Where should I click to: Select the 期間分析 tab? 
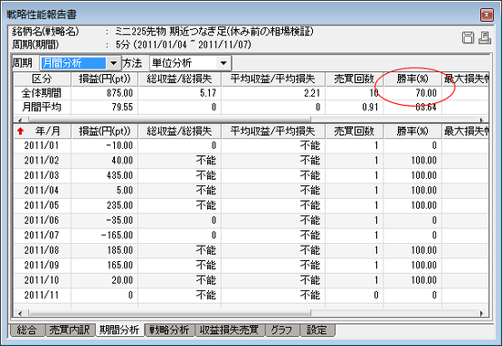click(120, 330)
